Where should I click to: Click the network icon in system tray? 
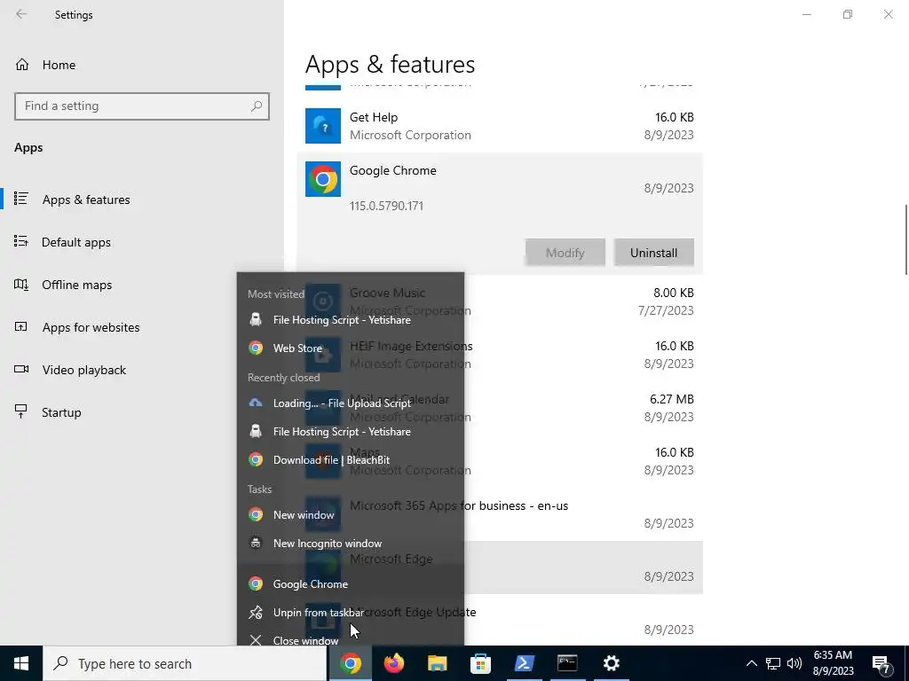[x=773, y=663]
